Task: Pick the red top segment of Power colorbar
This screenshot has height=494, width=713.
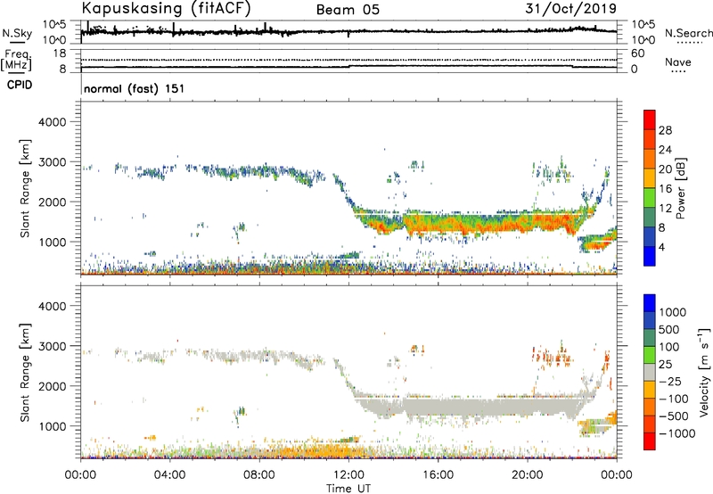Action: 650,119
